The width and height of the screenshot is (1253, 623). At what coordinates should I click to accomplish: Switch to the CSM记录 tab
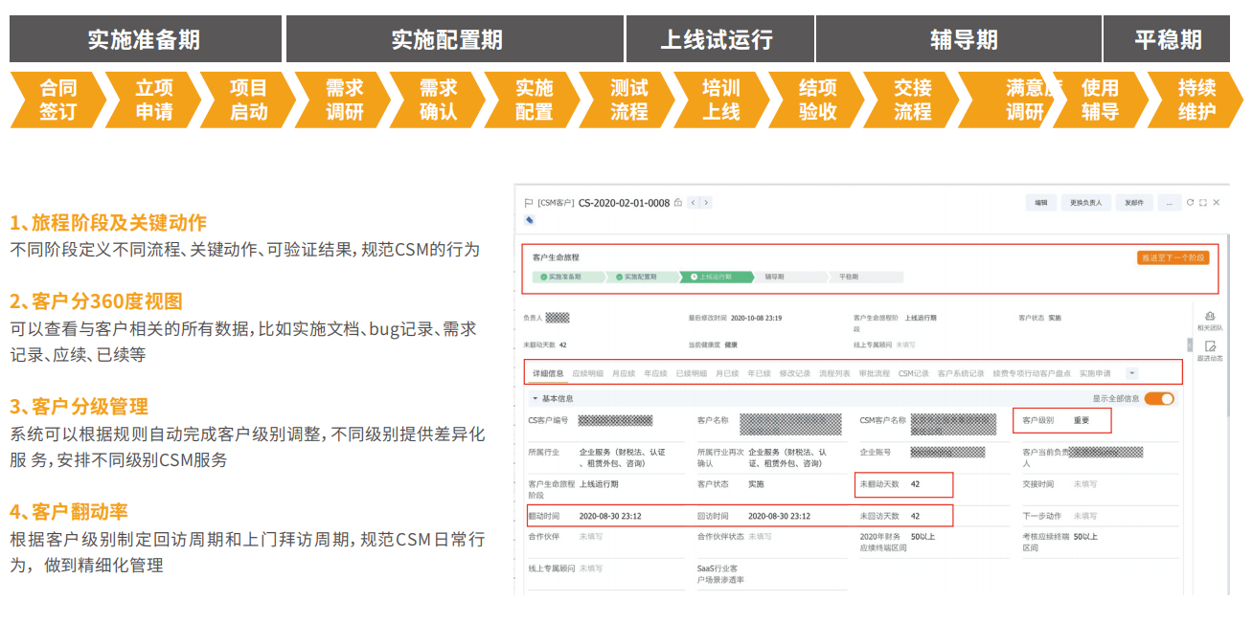pyautogui.click(x=914, y=373)
